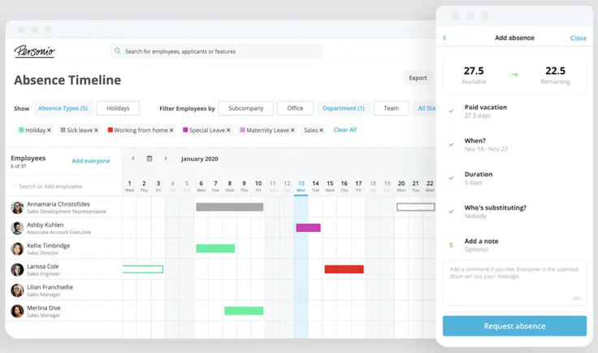
Task: Advance to next month with right chevron
Action: (x=166, y=159)
